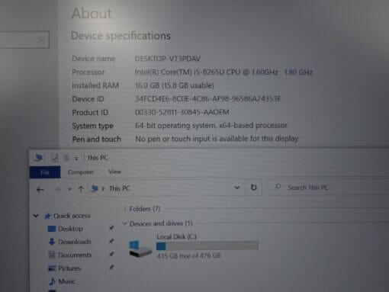The height and width of the screenshot is (292, 389).
Task: Click the Product ID value 00330-52811-30845-AAOEM
Action: [x=182, y=112]
